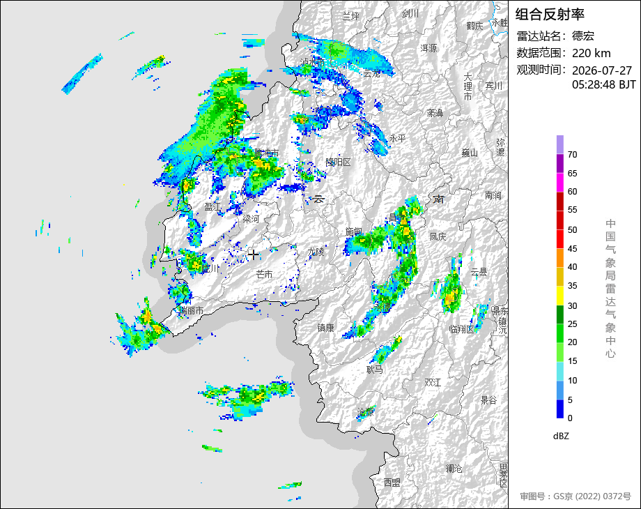Screen dimensions: 641x509
Task: Select the purple 70 dBZ legend swatch
Action: coord(560,145)
